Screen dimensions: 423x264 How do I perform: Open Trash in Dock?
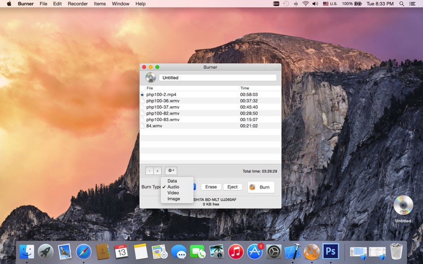[396, 252]
